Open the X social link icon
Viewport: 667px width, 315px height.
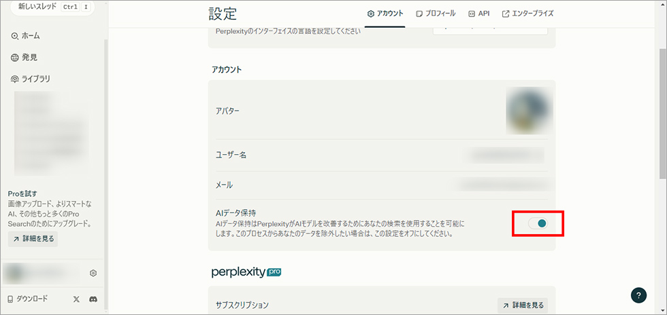click(x=76, y=299)
